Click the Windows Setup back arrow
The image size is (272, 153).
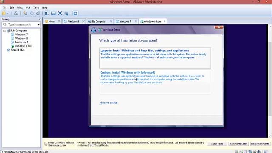pos(93,30)
